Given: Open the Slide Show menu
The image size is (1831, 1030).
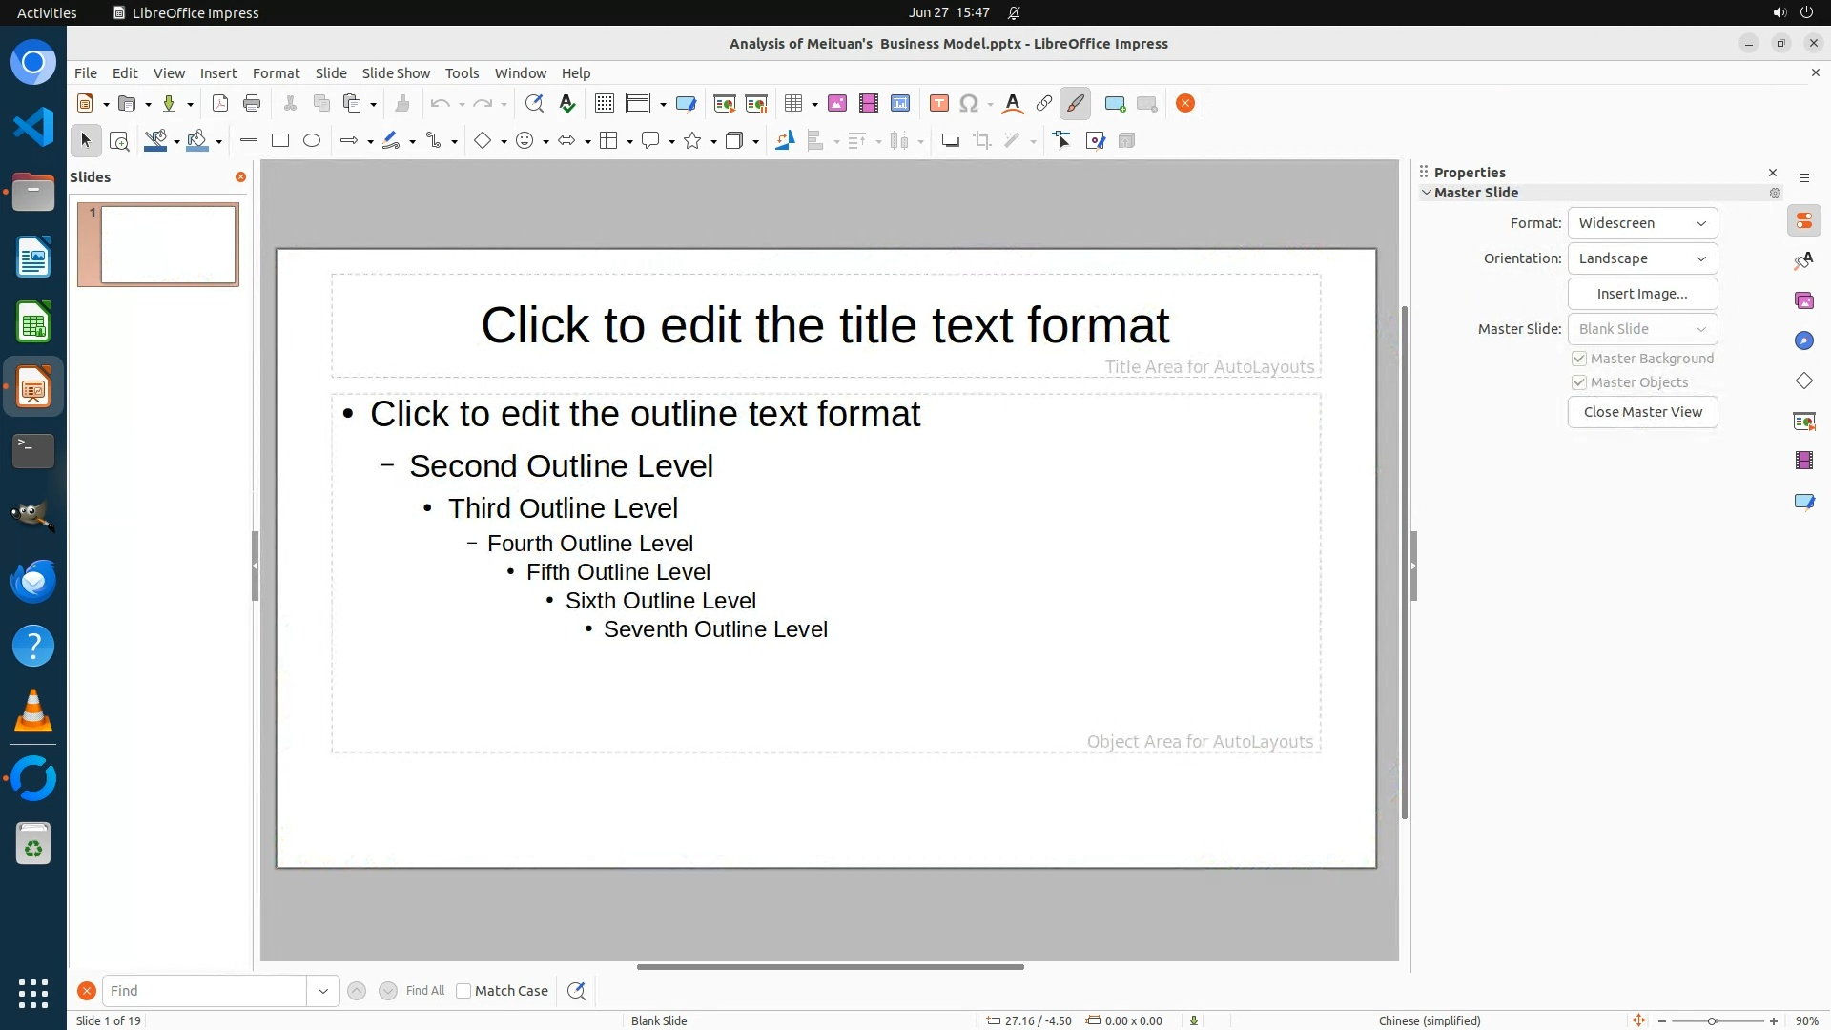Looking at the screenshot, I should (x=395, y=73).
